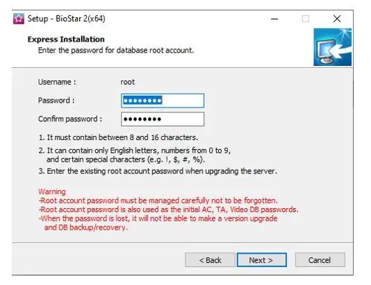Click the 'Express Installation' heading

(x=66, y=40)
